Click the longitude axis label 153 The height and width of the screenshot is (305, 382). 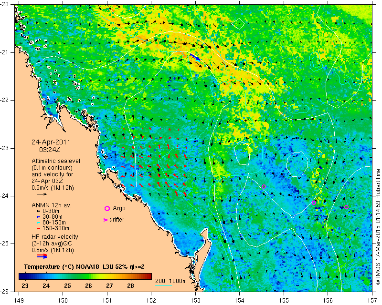point(195,301)
